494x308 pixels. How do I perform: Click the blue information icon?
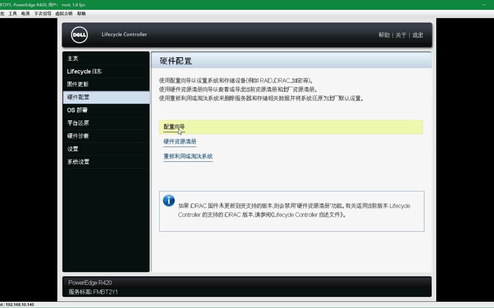[169, 200]
